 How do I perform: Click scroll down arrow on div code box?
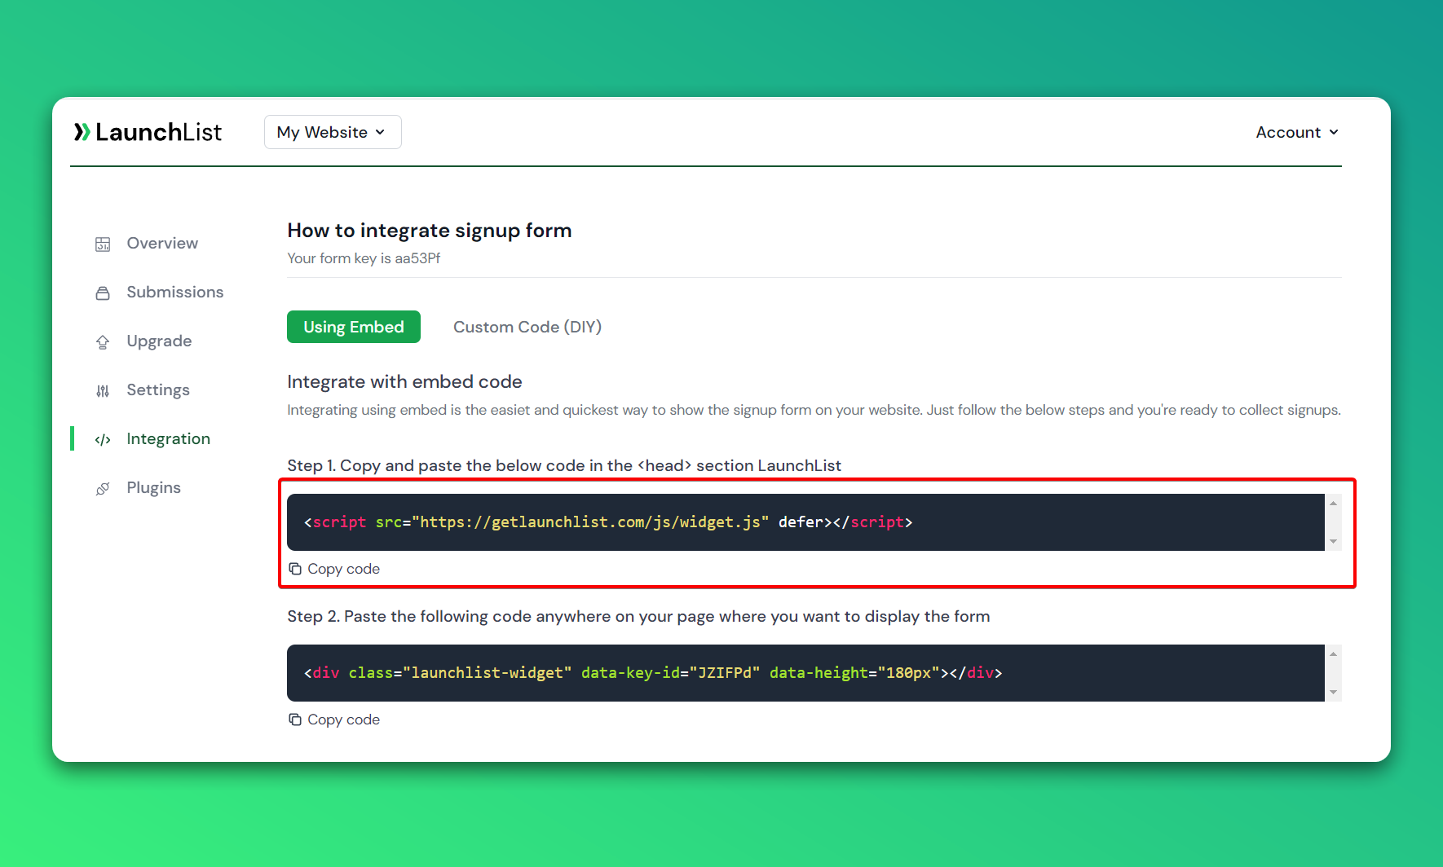[1333, 692]
